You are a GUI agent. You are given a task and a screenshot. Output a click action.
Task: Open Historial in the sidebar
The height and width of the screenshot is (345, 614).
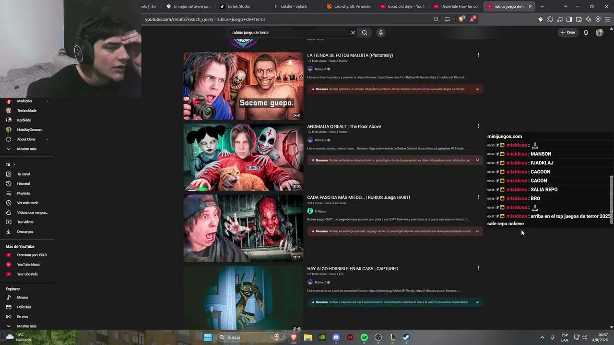pyautogui.click(x=27, y=184)
